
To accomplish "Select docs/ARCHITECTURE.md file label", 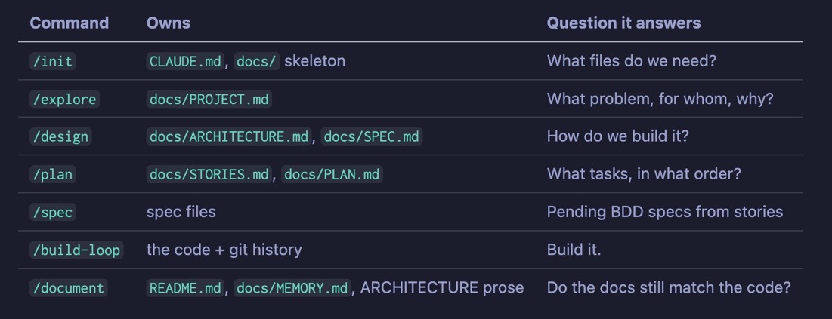I will pyautogui.click(x=229, y=136).
